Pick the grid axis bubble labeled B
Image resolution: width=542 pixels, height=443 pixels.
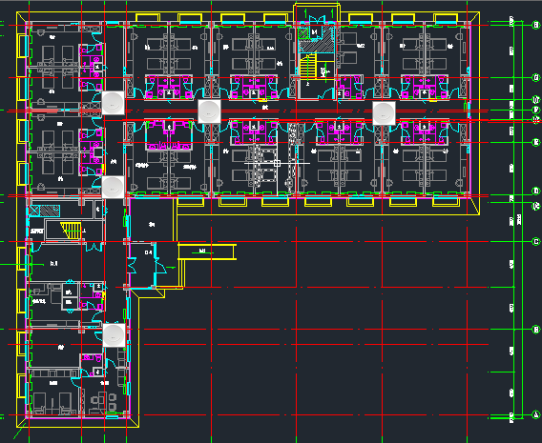tap(536, 330)
